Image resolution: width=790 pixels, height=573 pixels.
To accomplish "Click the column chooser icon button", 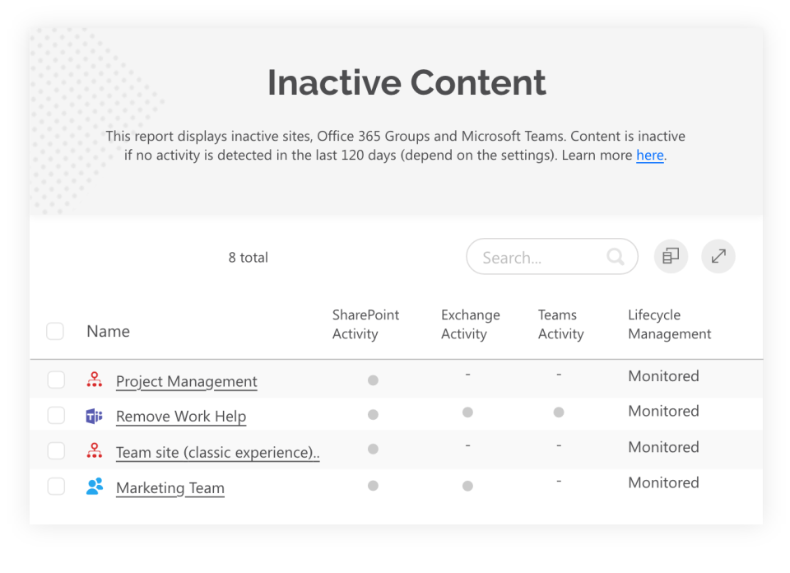I will pyautogui.click(x=671, y=257).
